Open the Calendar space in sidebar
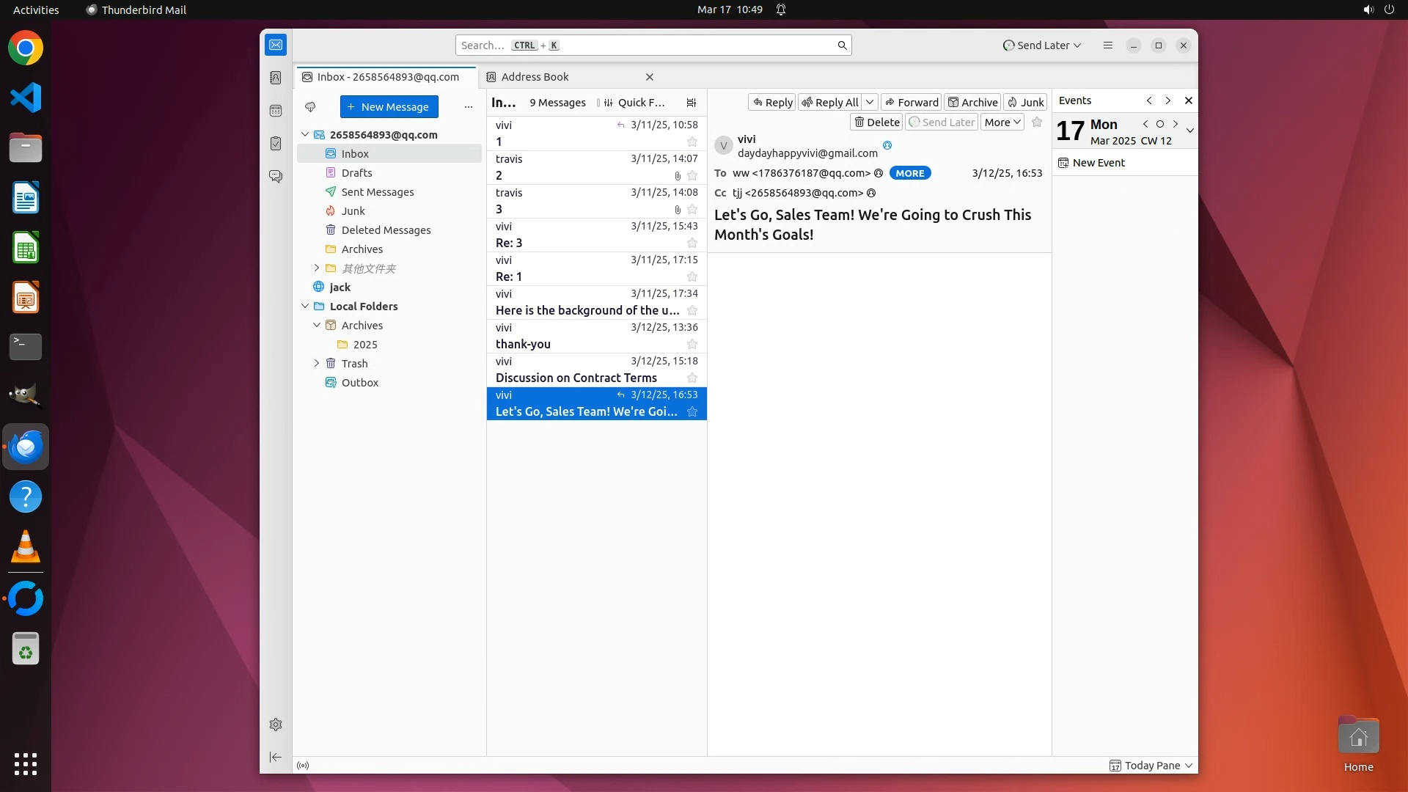 [x=276, y=111]
